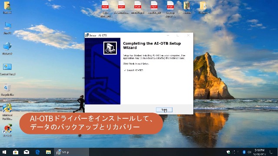This screenshot has height=156, width=278.
Task: Open File Explorer from the taskbar
Action: (x=48, y=152)
